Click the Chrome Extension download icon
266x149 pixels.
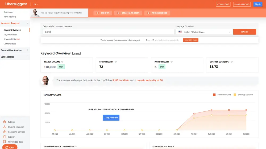(5, 127)
